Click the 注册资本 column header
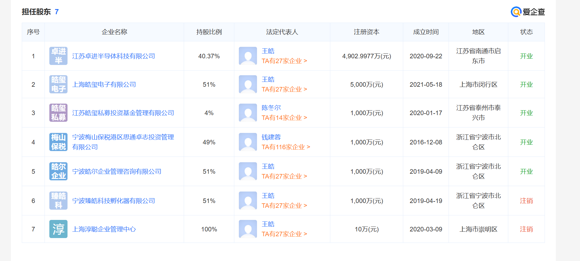Image resolution: width=580 pixels, height=261 pixels. (x=367, y=32)
